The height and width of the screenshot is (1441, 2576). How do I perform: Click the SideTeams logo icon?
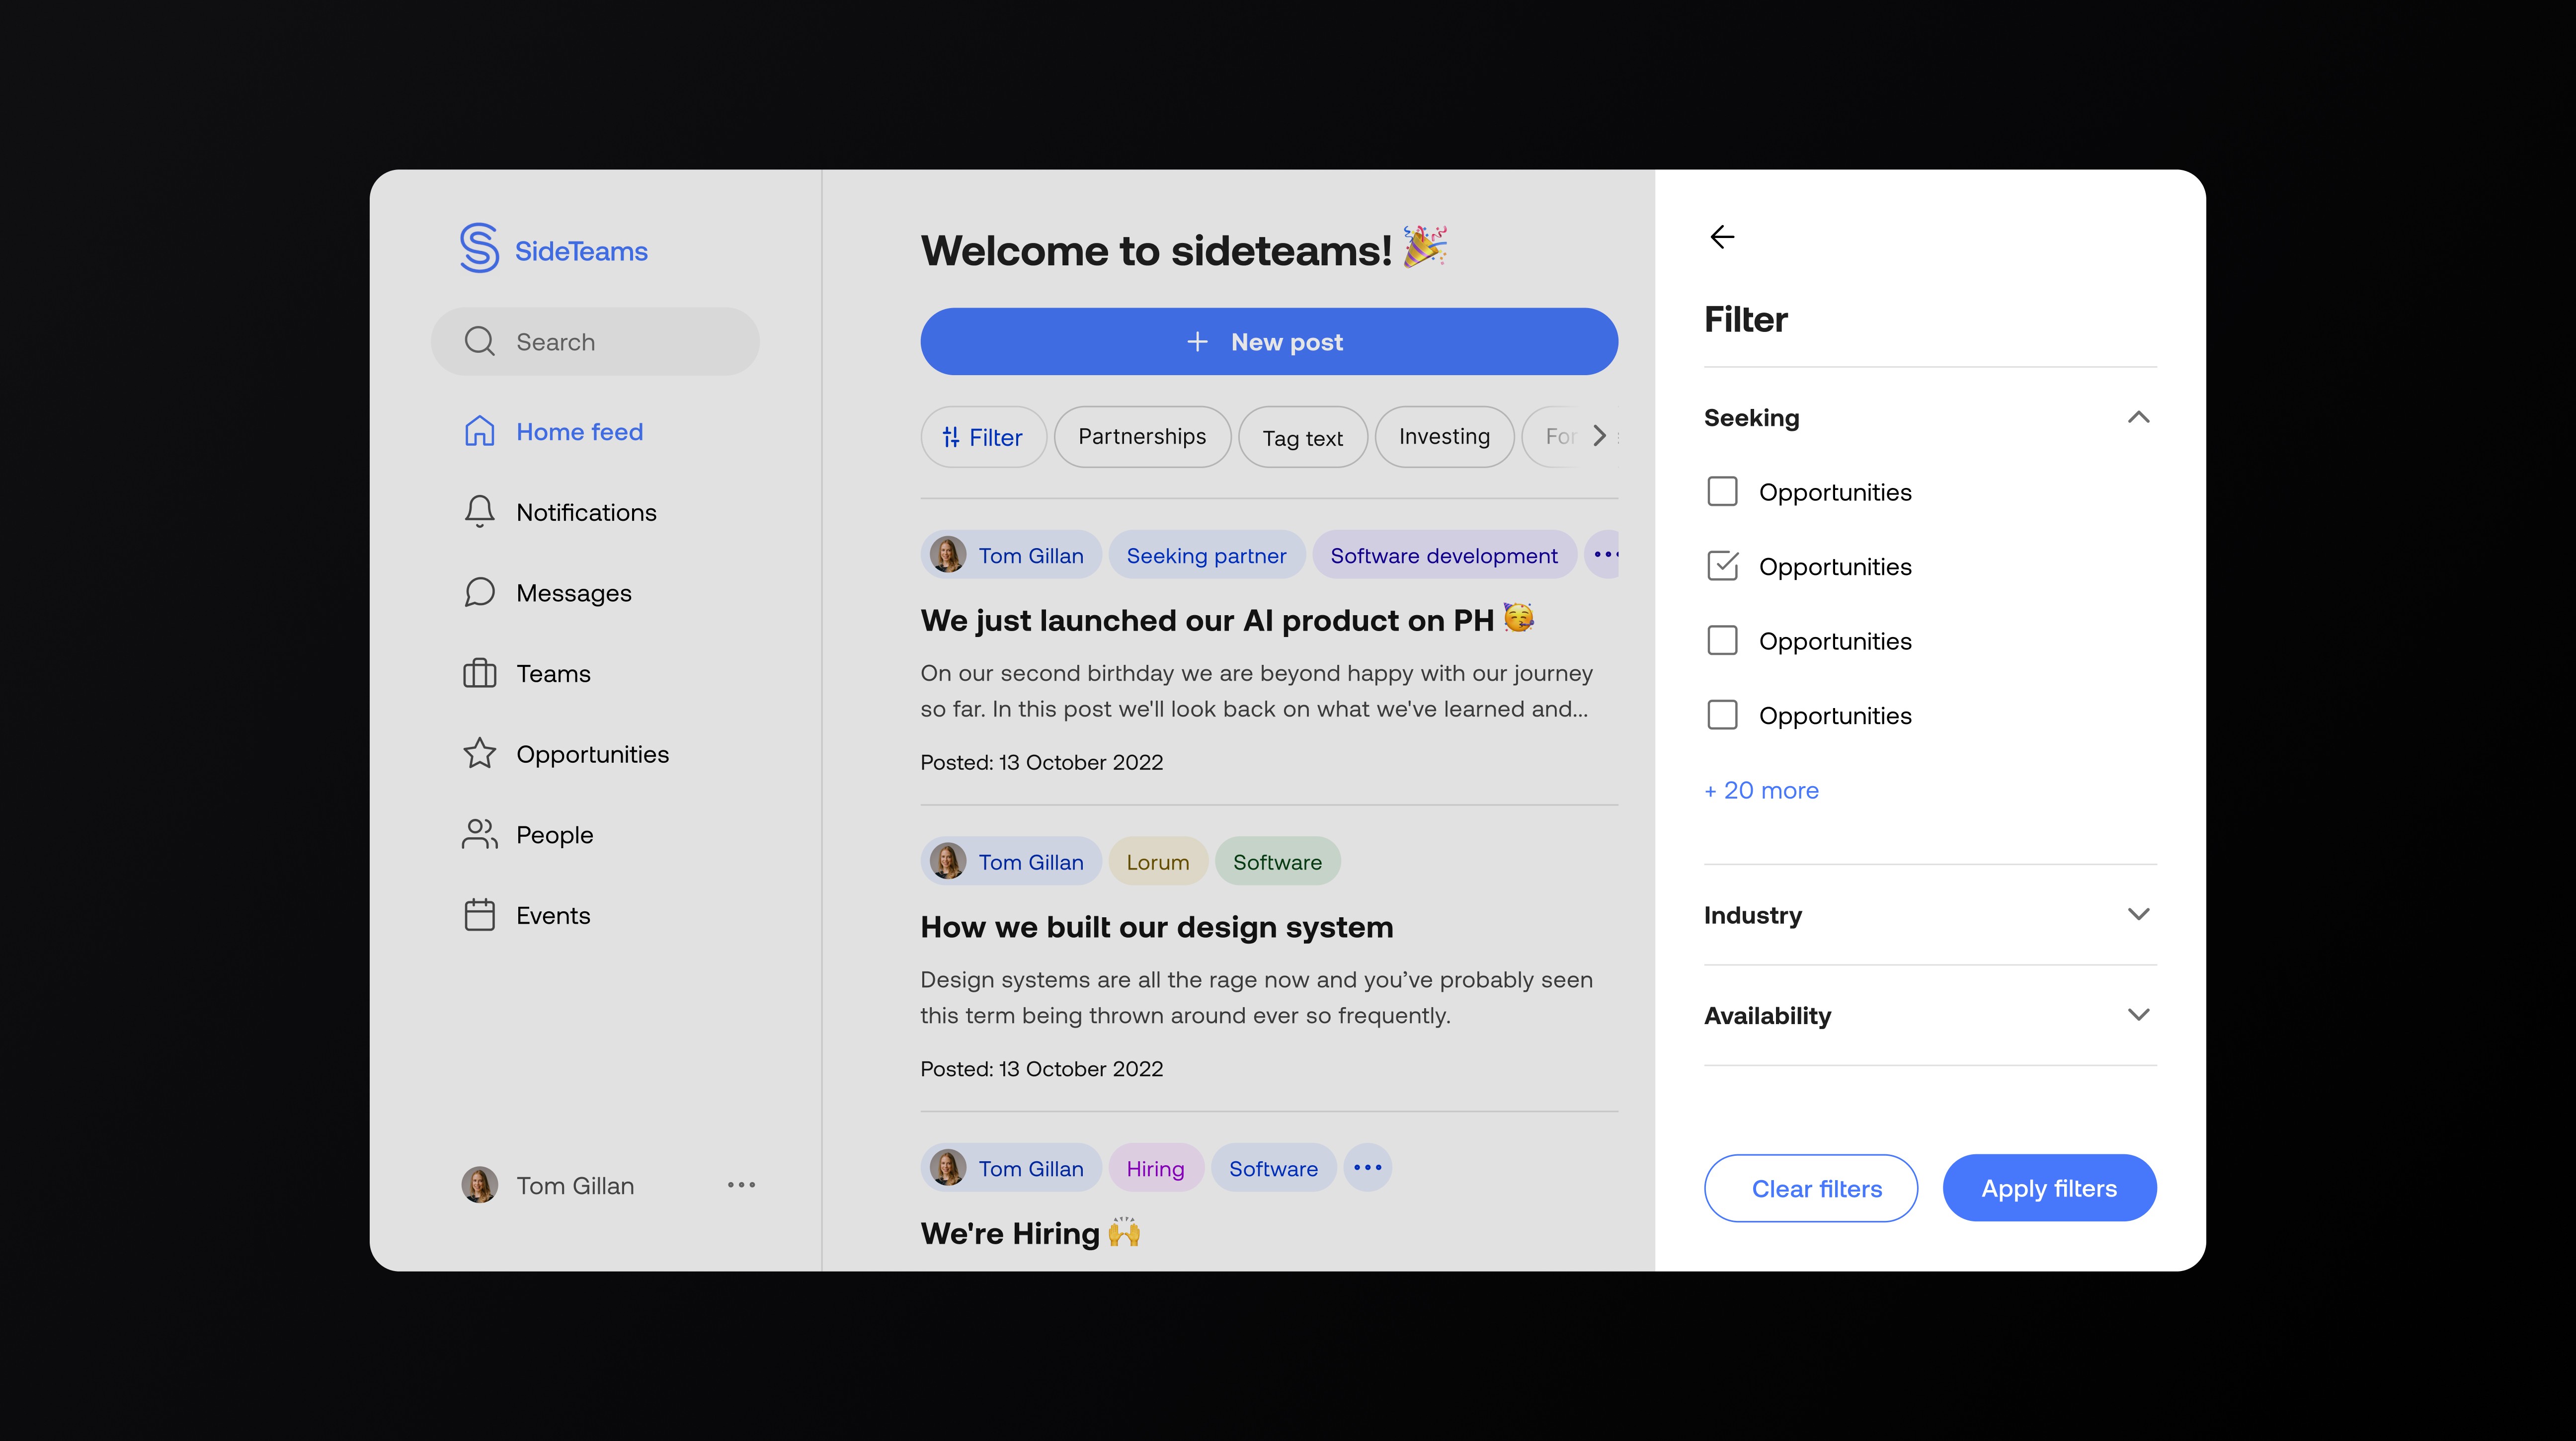tap(479, 248)
